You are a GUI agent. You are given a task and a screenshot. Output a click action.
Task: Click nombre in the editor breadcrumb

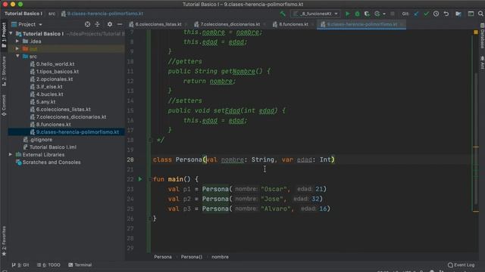221,257
